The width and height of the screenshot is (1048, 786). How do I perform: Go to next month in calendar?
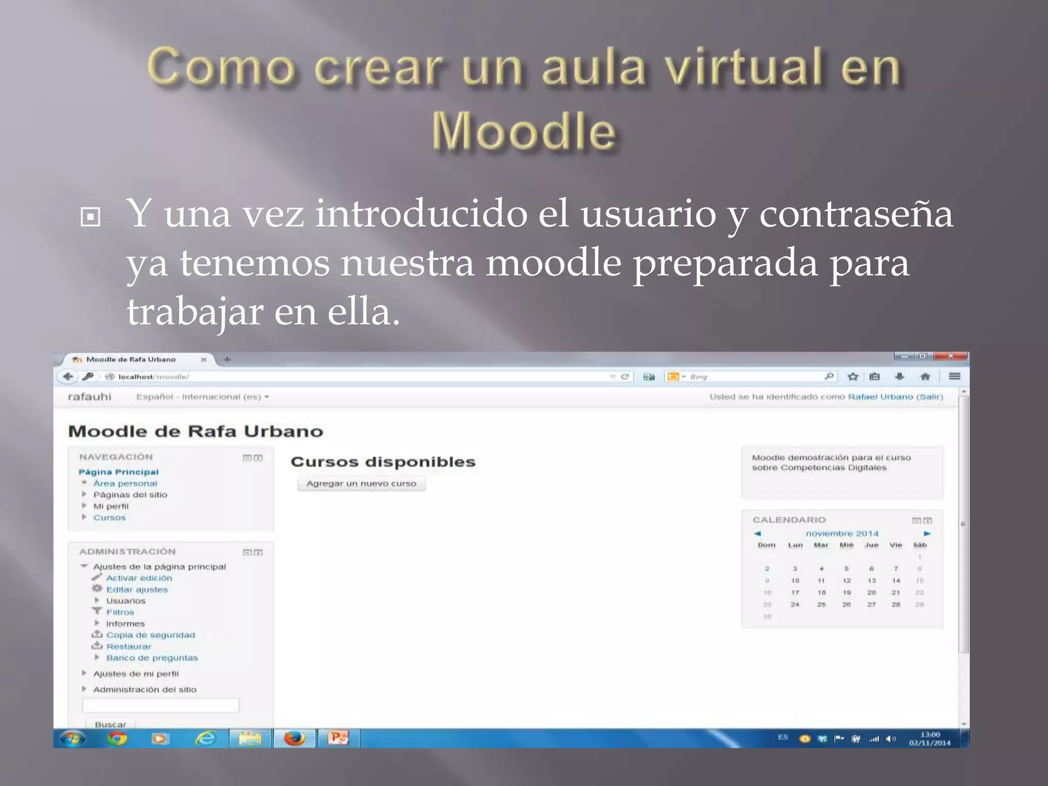[927, 534]
